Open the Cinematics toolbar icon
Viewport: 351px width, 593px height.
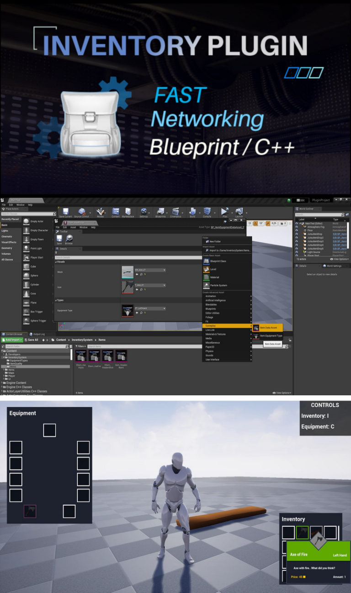(x=175, y=212)
